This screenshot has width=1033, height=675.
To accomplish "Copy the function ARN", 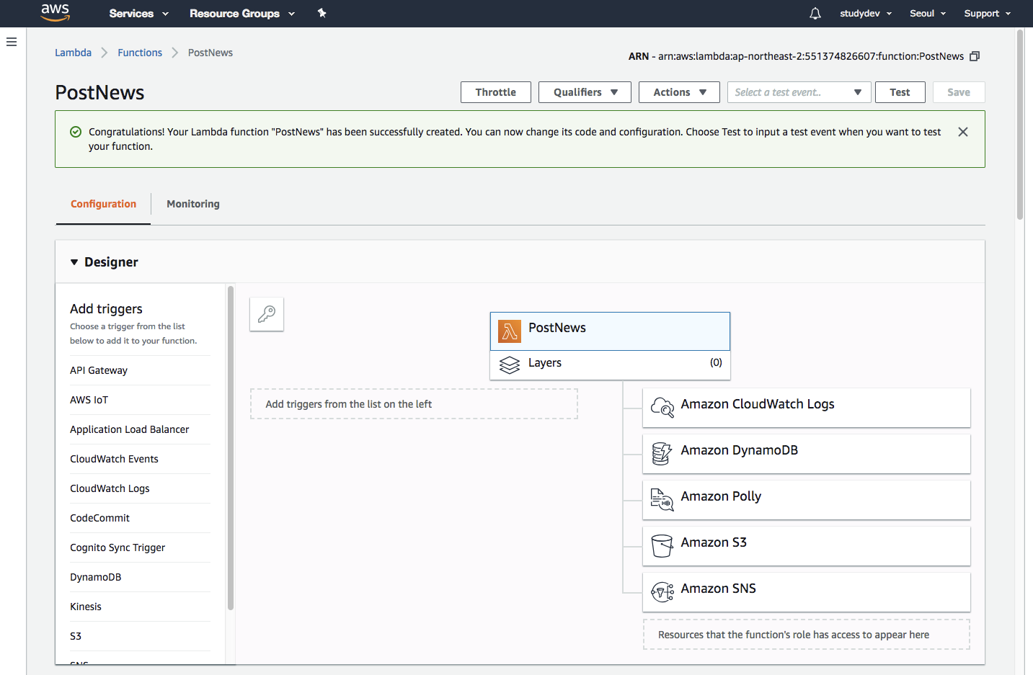I will click(975, 56).
